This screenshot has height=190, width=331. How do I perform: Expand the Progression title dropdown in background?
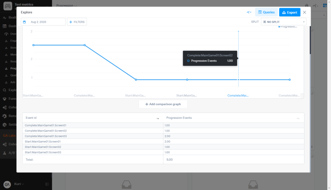click(67, 5)
